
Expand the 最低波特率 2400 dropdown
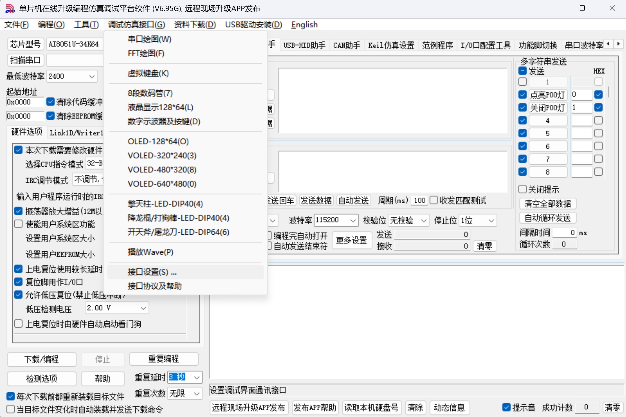[x=92, y=77]
